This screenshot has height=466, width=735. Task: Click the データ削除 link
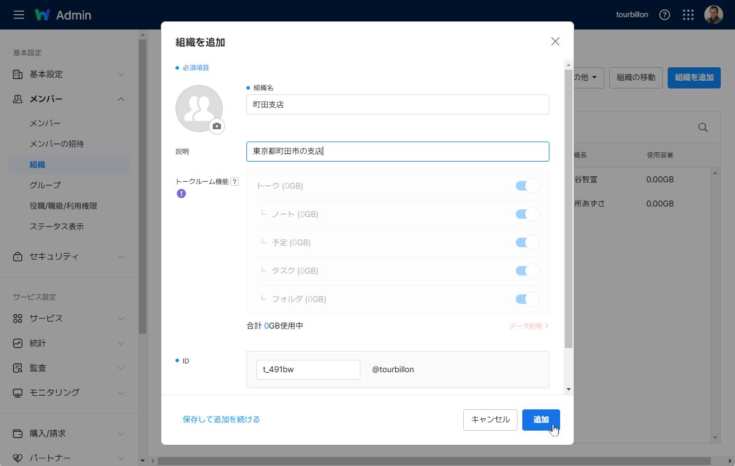[x=529, y=326]
